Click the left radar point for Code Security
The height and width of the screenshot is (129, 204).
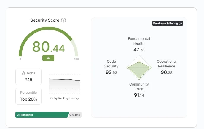click(x=128, y=67)
